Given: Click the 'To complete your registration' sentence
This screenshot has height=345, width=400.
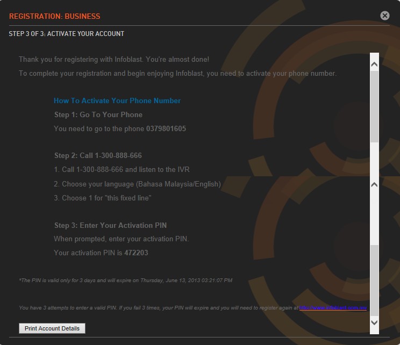Looking at the screenshot, I should tap(178, 74).
